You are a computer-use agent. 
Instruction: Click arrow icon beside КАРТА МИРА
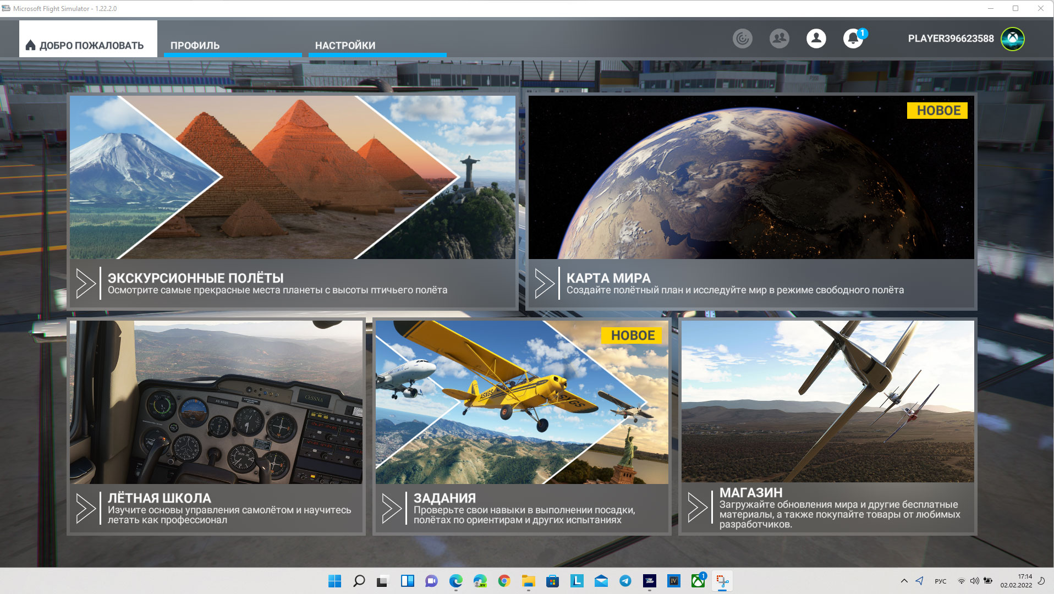[545, 283]
